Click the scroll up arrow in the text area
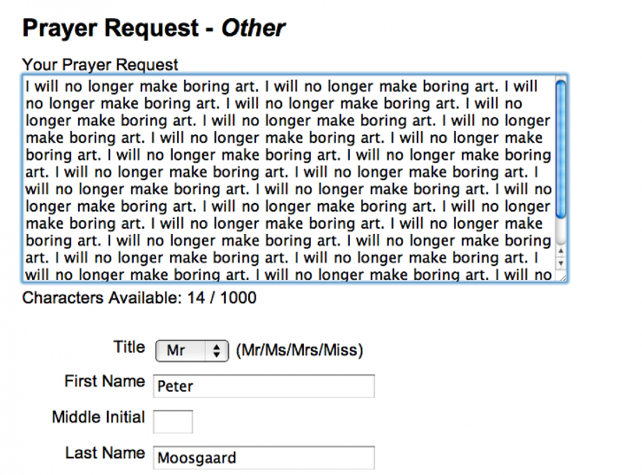 (x=560, y=251)
